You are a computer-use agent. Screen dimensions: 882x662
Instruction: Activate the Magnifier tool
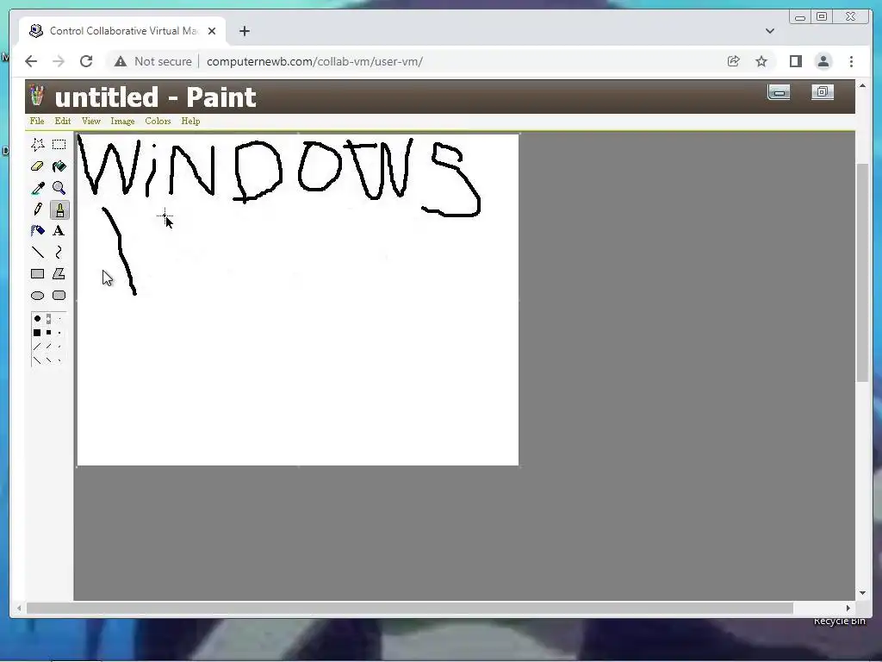[x=59, y=188]
